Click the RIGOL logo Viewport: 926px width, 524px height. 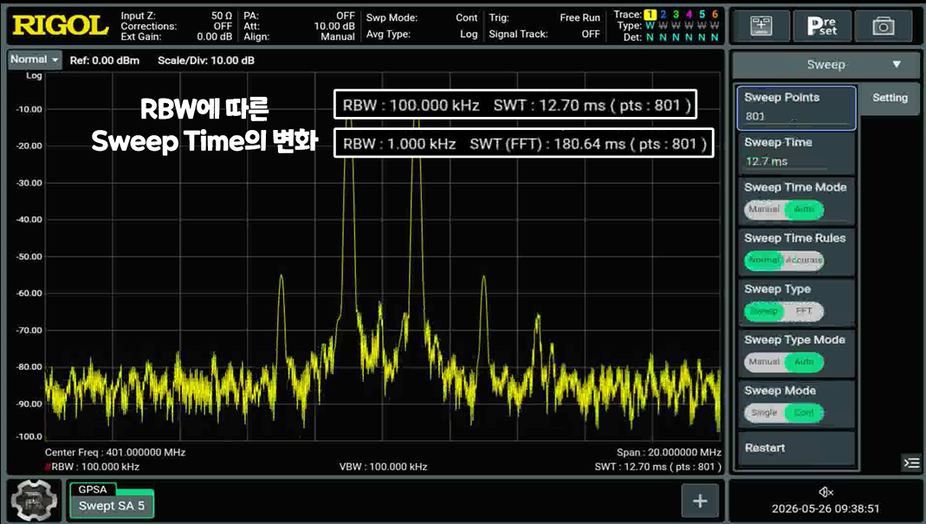tap(61, 25)
